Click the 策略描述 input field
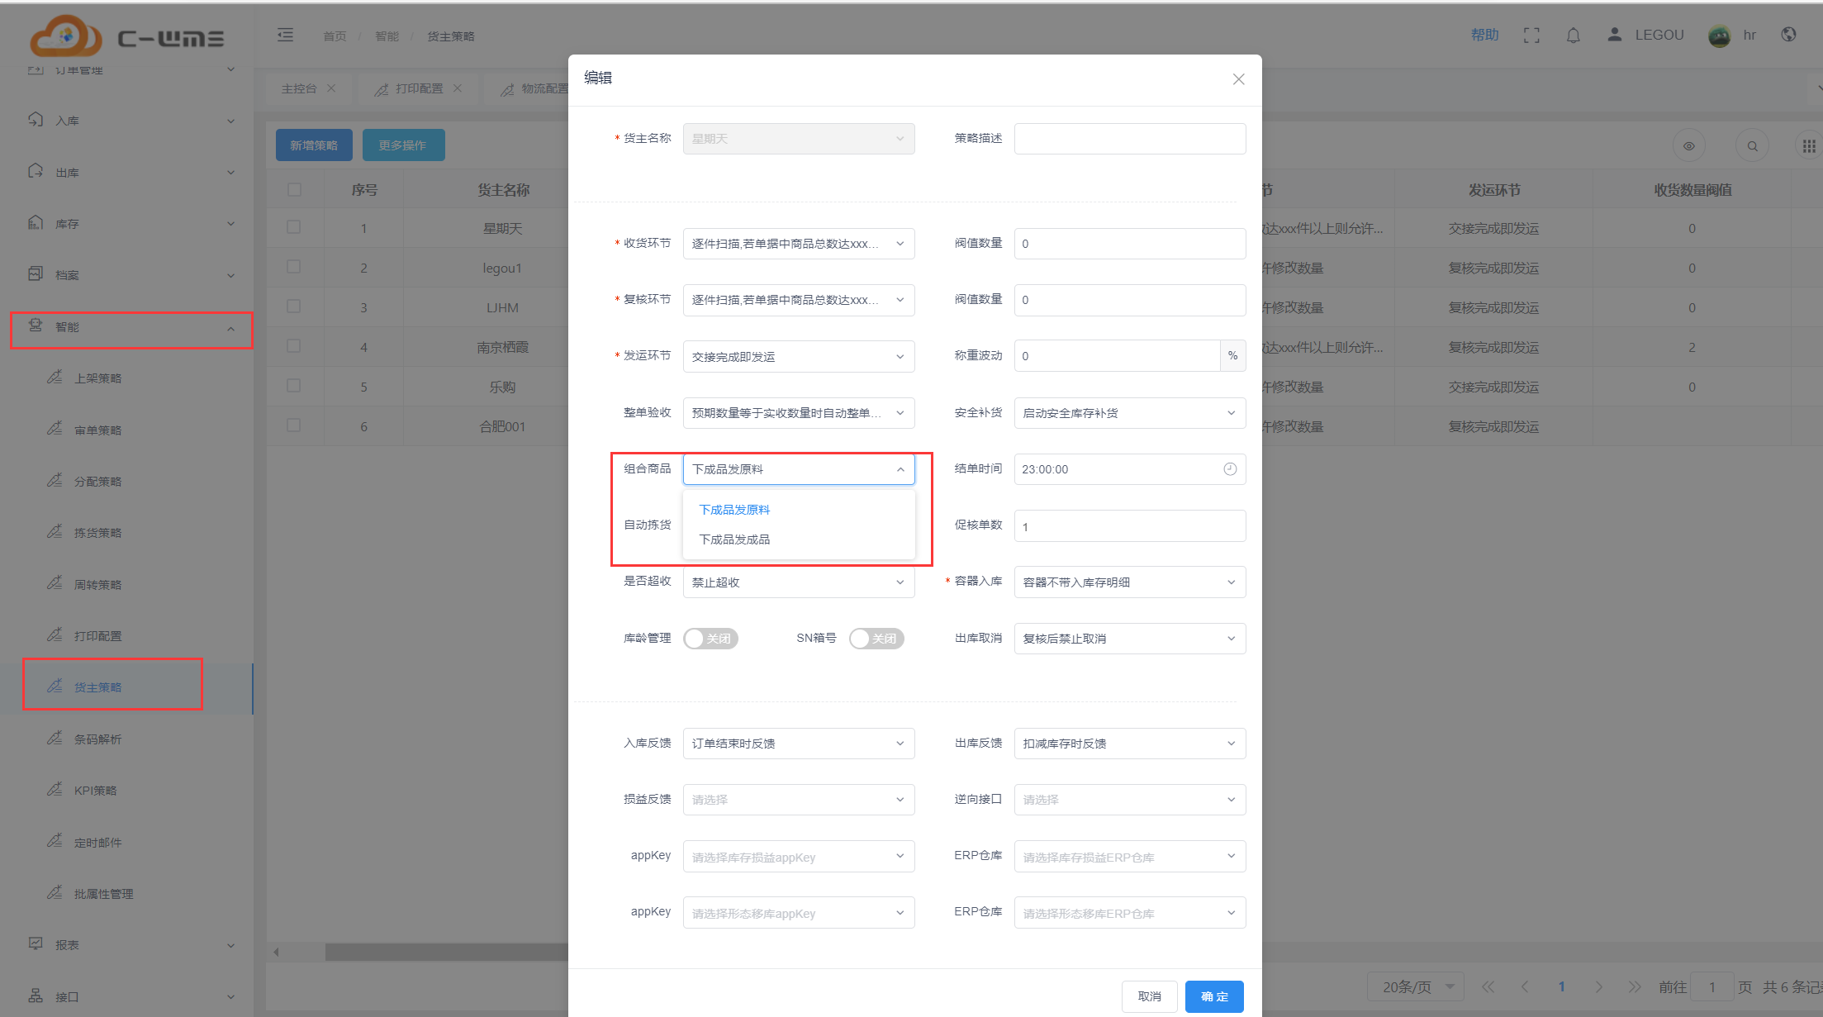1823x1017 pixels. click(1130, 139)
